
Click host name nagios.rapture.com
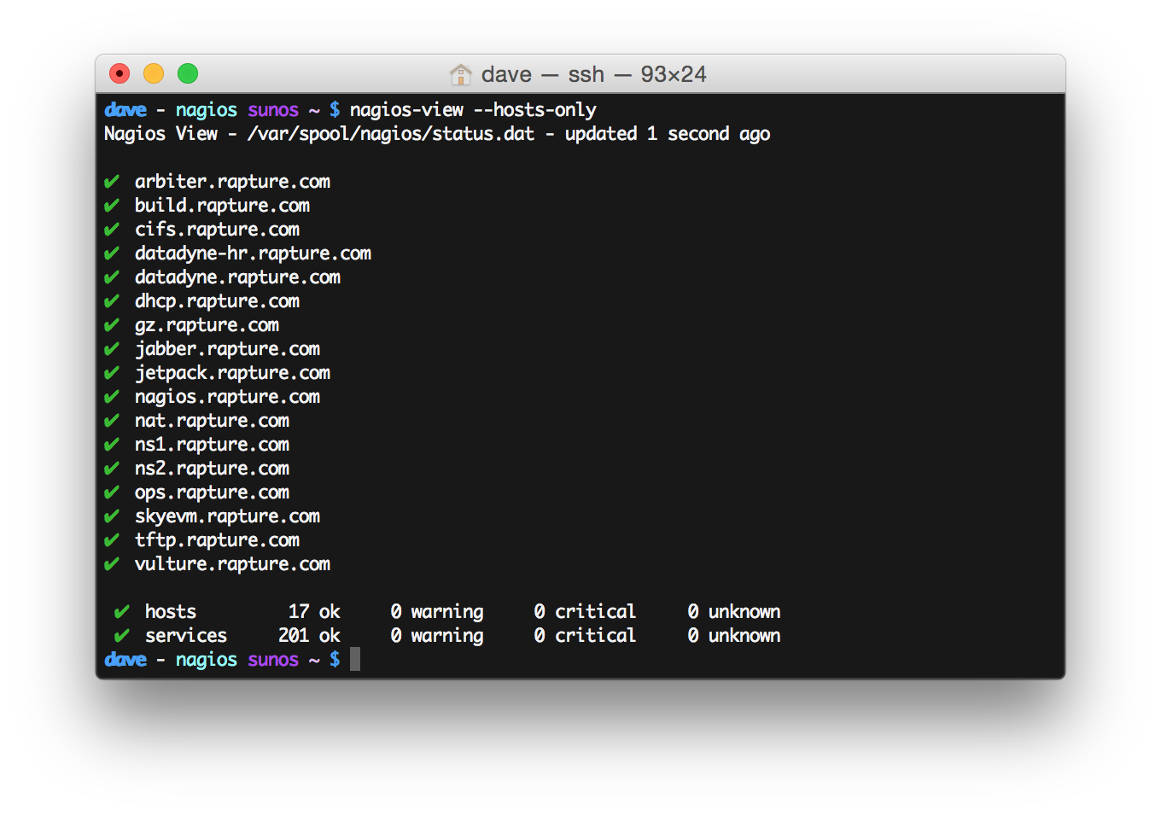[227, 397]
